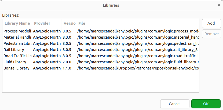Click version 8.3.0 of Material Handling
Image resolution: width=223 pixels, height=110 pixels.
(67, 37)
